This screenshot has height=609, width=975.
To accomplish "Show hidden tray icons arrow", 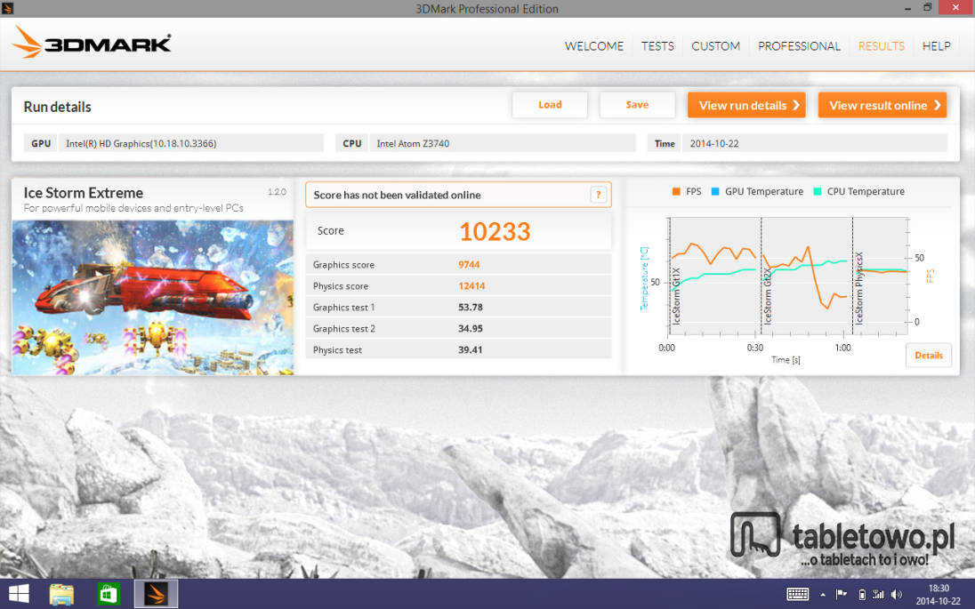I will coord(823,595).
